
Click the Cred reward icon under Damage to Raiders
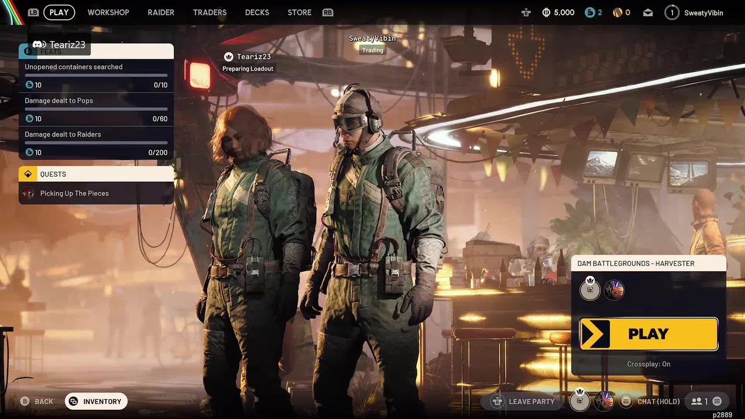coord(30,152)
